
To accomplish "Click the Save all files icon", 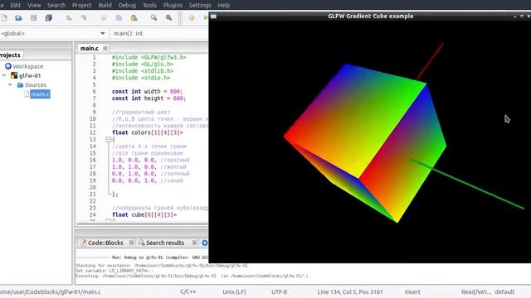I will [48, 17].
